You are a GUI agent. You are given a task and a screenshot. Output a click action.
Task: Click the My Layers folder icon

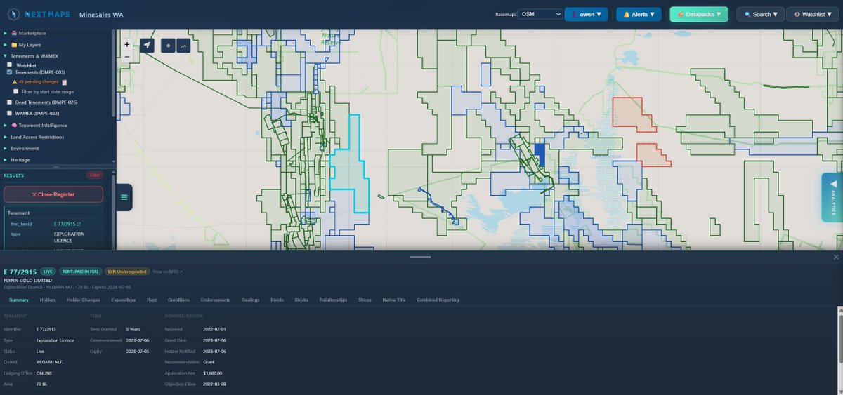point(14,44)
